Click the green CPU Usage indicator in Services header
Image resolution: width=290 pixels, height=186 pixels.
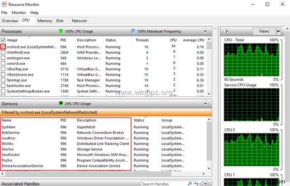point(61,103)
